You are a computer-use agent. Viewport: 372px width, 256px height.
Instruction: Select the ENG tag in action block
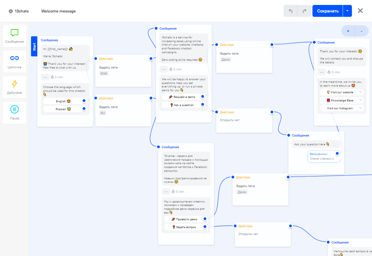click(x=104, y=74)
